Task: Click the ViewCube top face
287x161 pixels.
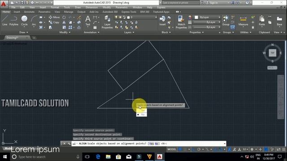Action: [x=272, y=53]
